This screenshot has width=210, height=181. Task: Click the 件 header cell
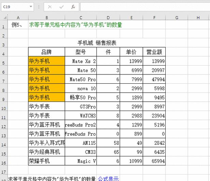[108, 52]
